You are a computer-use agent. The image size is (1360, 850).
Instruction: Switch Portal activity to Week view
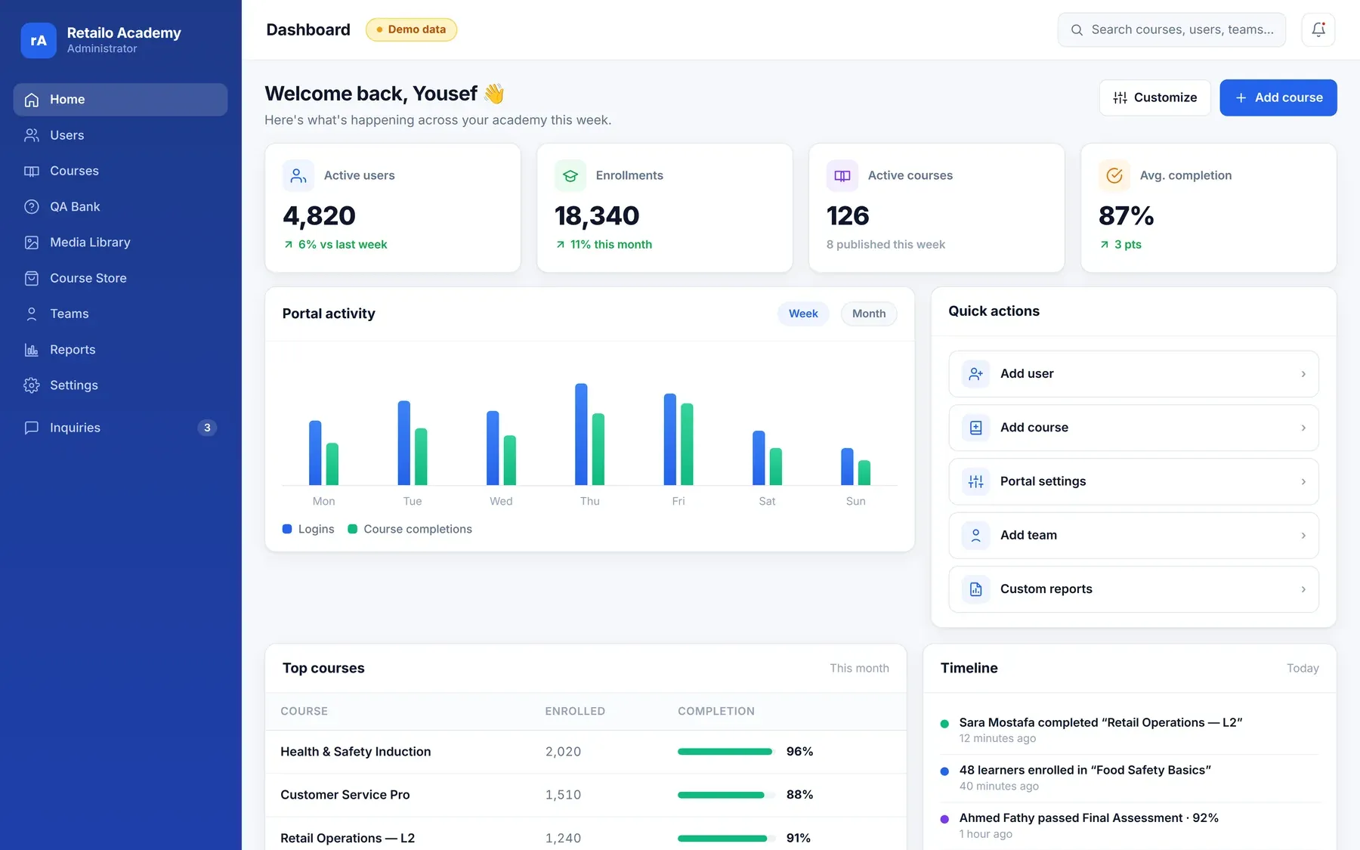coord(803,314)
